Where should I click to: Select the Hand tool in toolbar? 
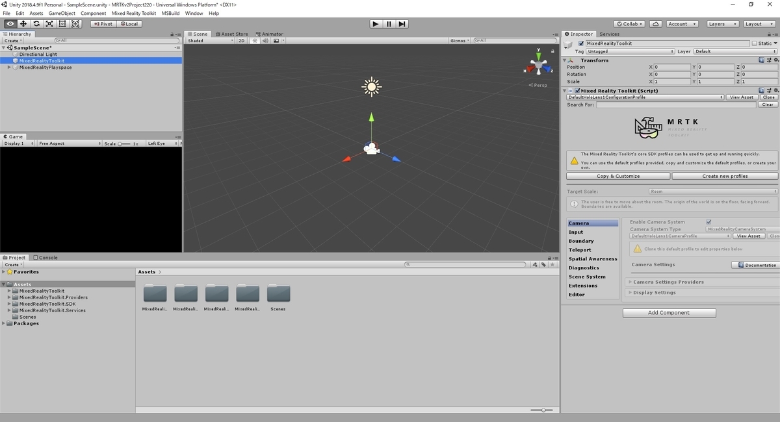(10, 24)
